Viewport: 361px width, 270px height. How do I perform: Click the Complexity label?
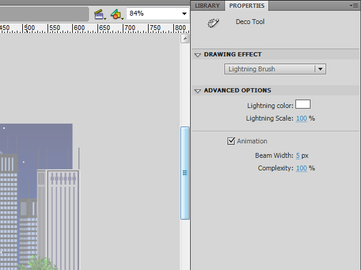coord(276,168)
